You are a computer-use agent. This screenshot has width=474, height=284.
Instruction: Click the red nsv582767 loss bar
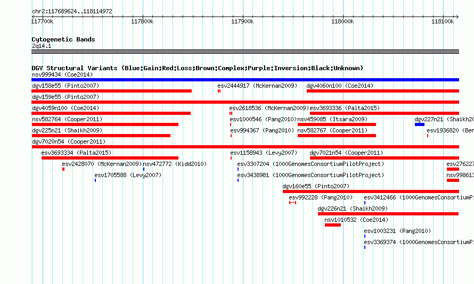coord(337,136)
